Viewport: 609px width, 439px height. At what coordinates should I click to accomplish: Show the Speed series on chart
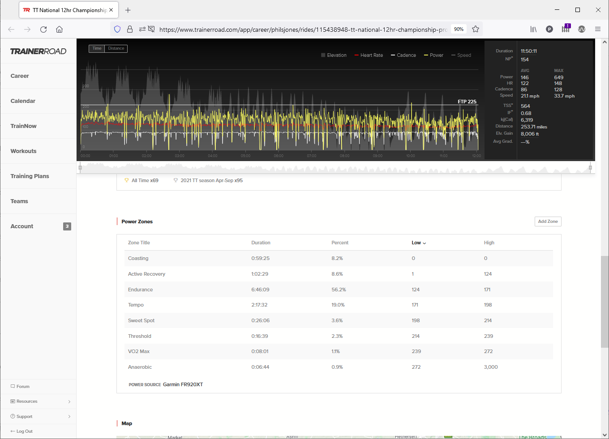461,55
